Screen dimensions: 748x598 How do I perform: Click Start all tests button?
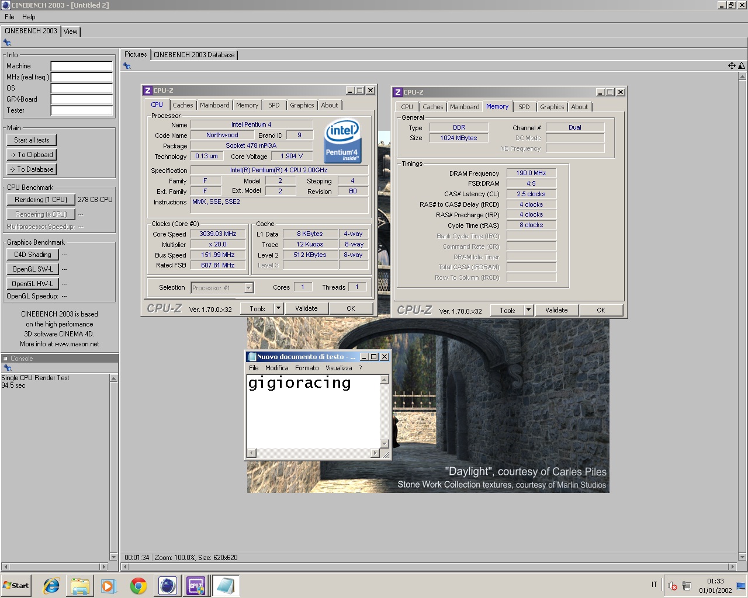[x=32, y=140]
